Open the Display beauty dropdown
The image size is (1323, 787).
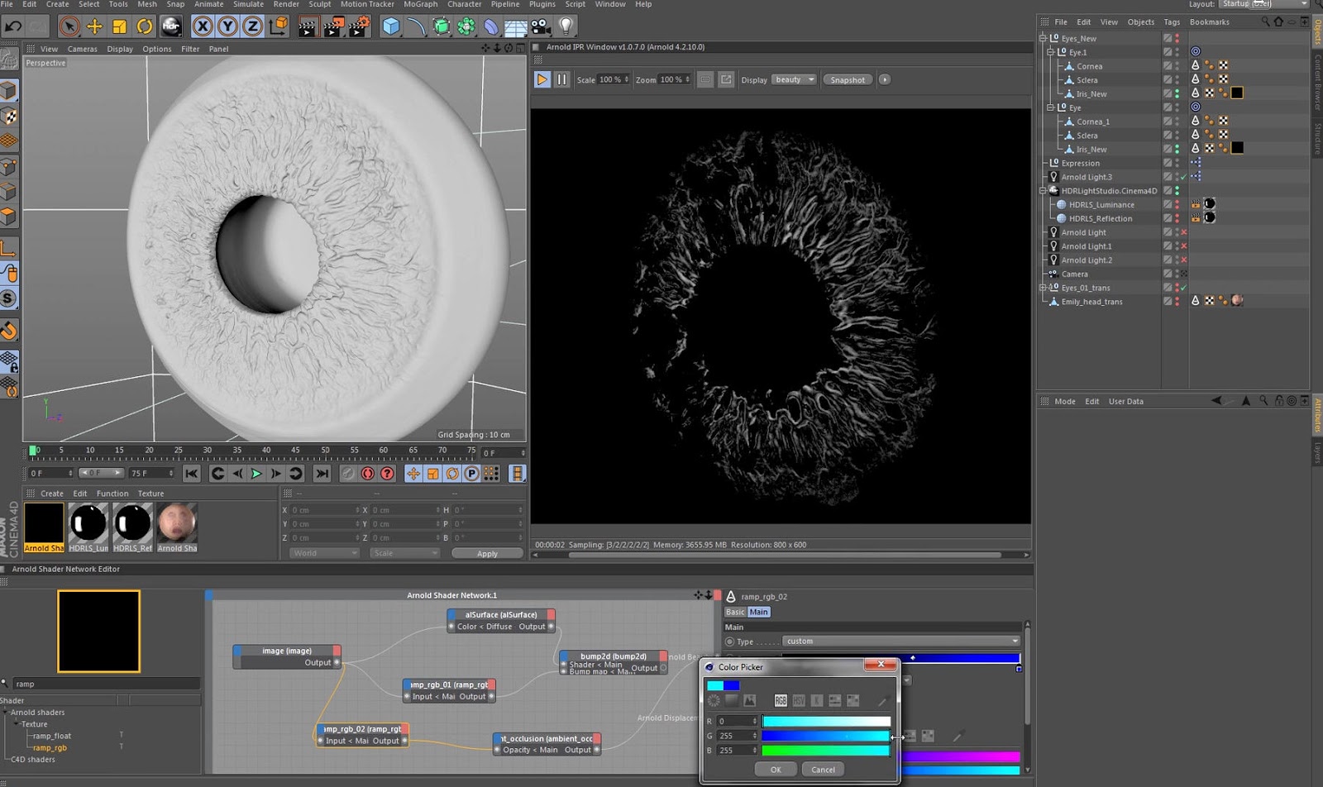pyautogui.click(x=794, y=79)
